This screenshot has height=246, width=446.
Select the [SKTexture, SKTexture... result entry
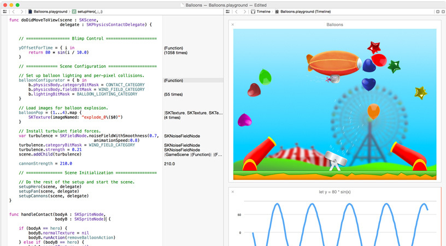193,113
